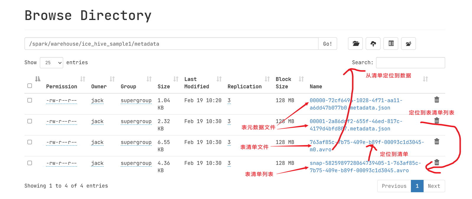Viewport: 472px width, 199px height.
Task: Click owner jack in 4.36 KB row
Action: point(97,163)
